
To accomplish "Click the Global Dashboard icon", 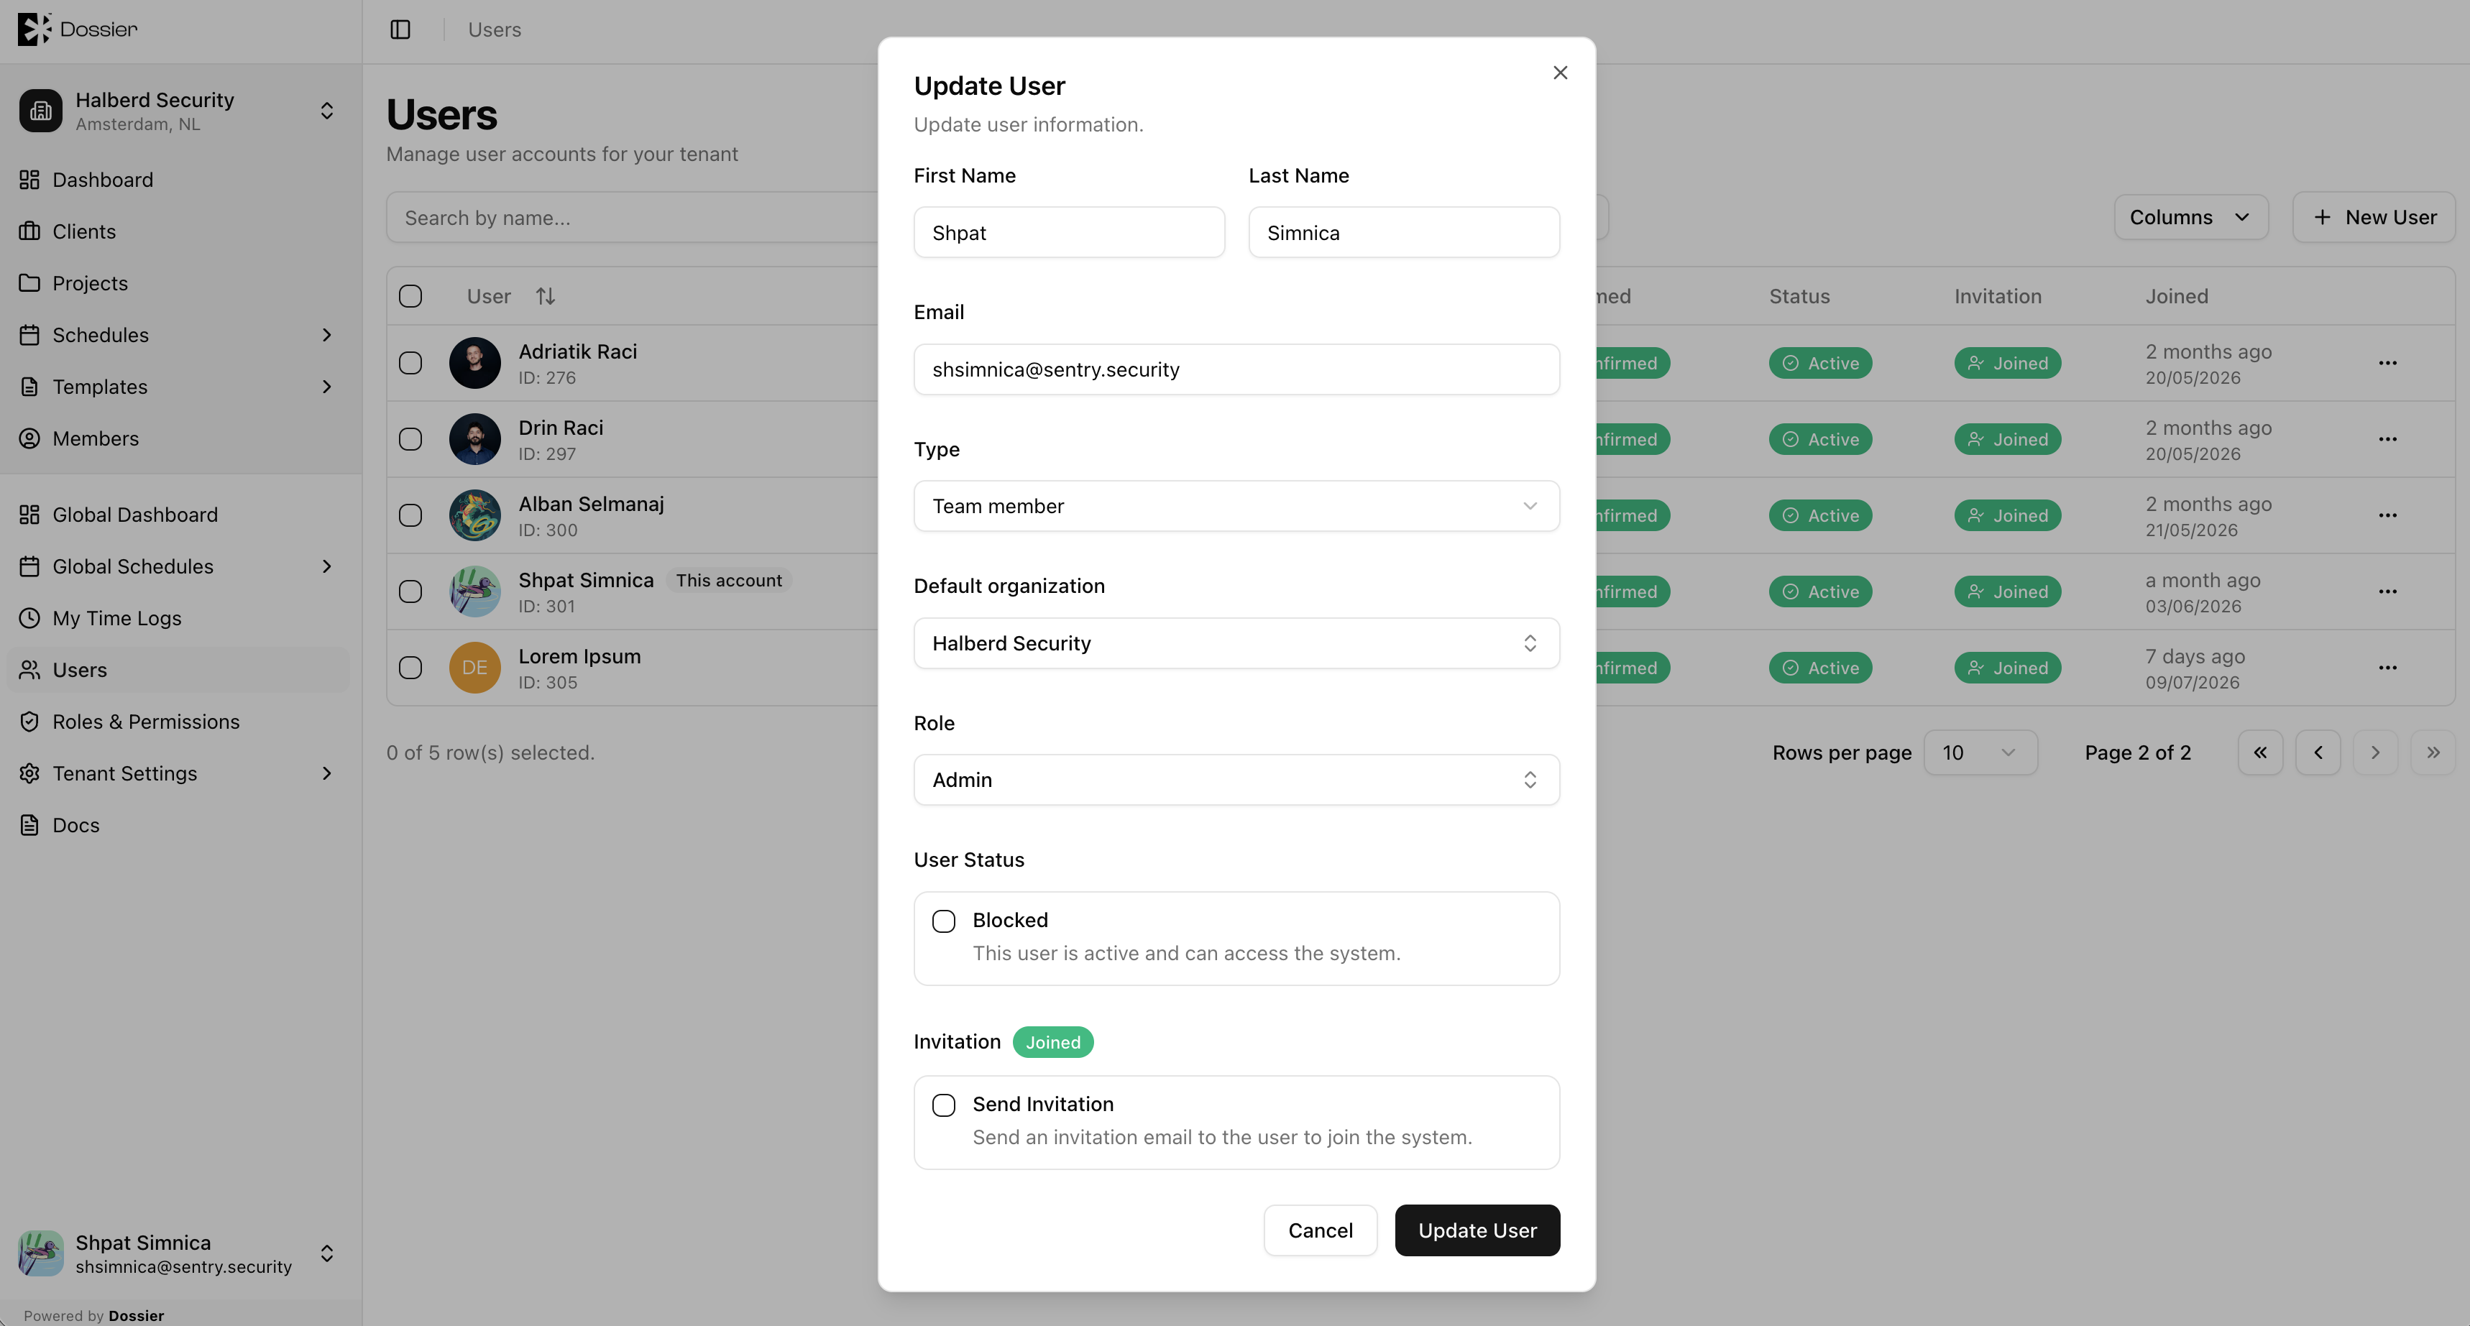I will point(29,515).
